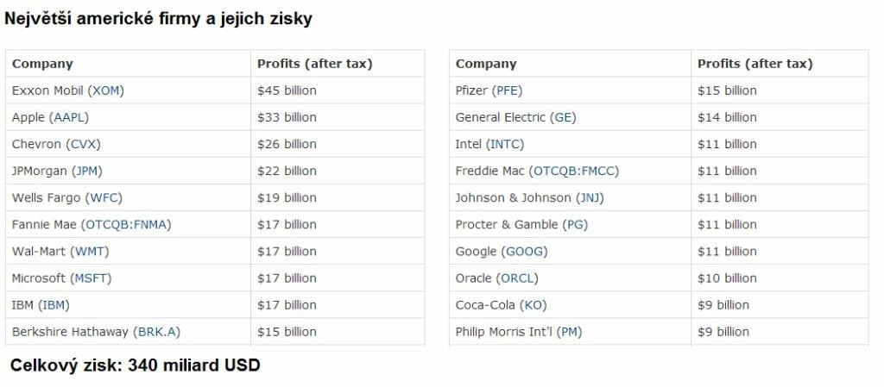Open the KO ticker link

533,305
